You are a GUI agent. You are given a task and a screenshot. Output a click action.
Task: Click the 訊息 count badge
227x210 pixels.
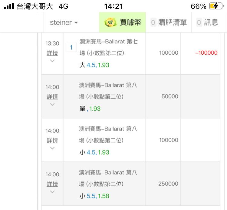(199, 22)
